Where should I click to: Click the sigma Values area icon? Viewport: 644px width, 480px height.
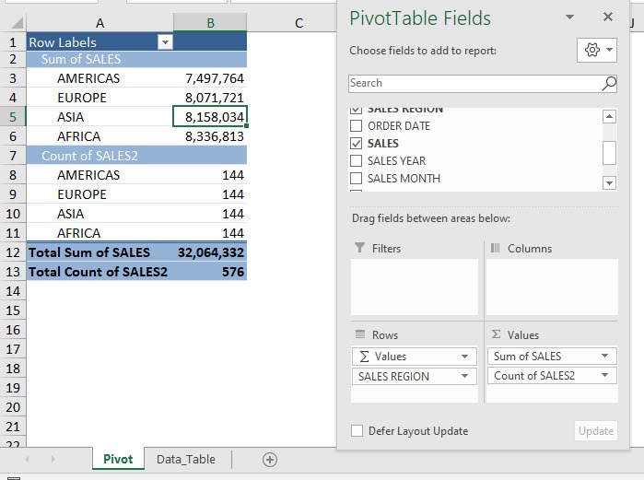tap(496, 334)
